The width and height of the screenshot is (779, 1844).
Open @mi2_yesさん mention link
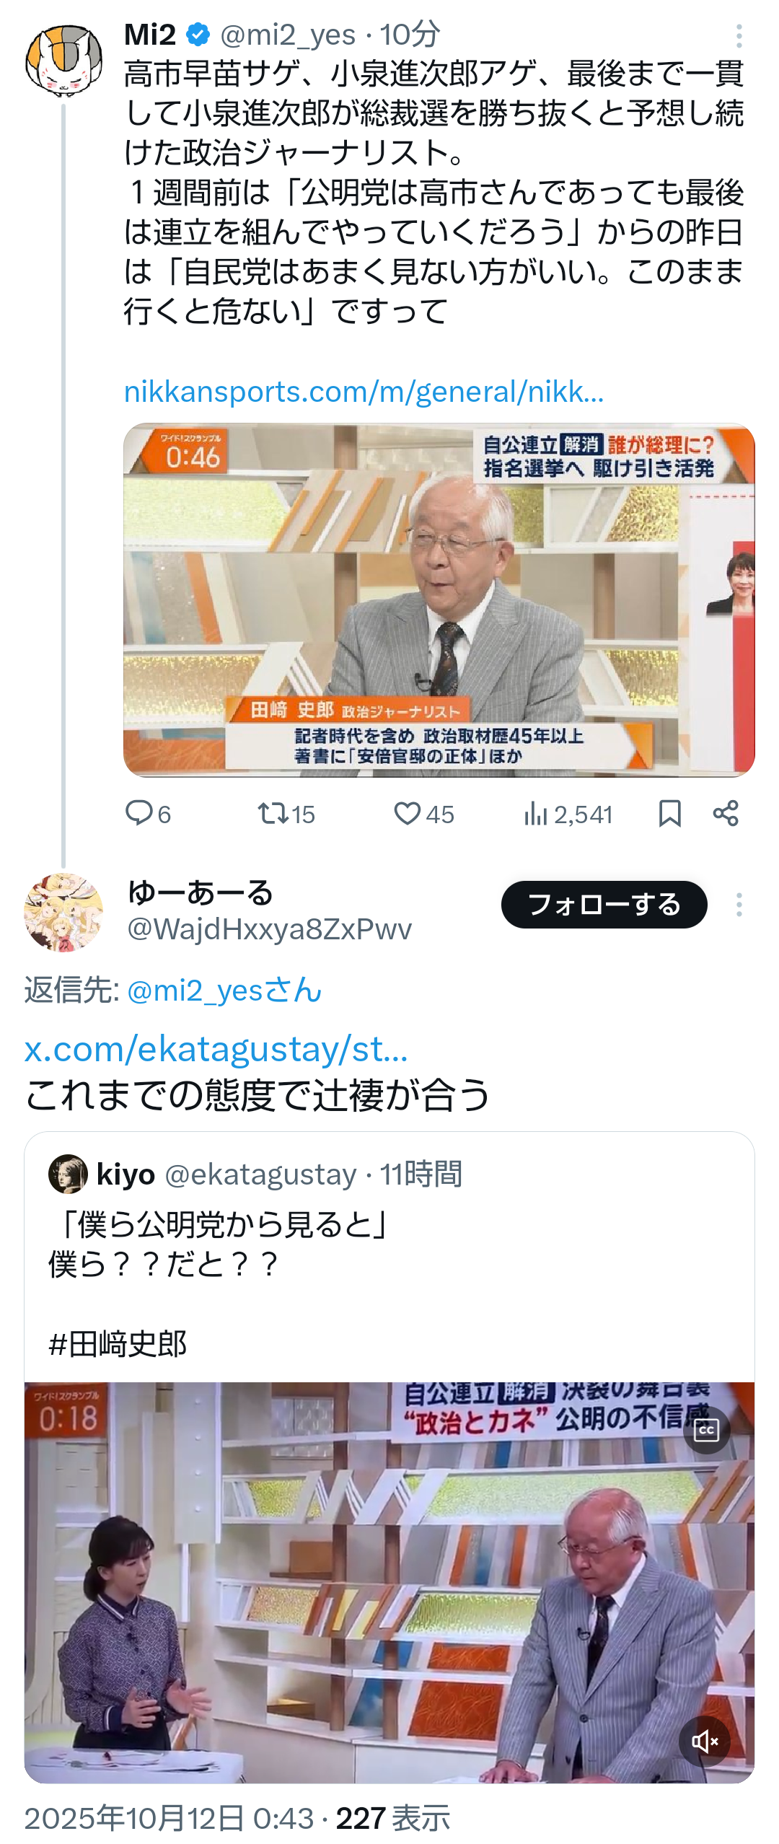point(224,991)
